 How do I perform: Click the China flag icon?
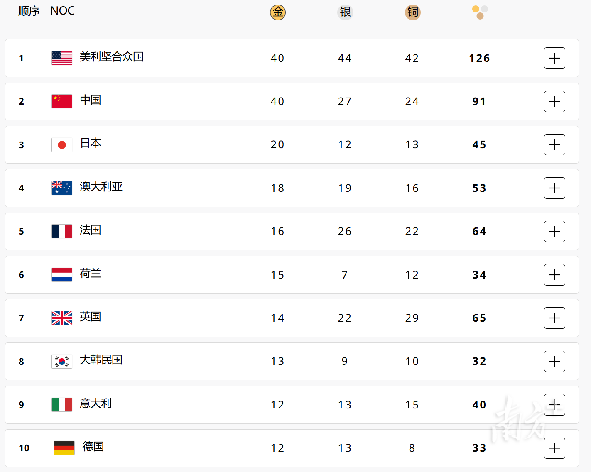click(62, 101)
